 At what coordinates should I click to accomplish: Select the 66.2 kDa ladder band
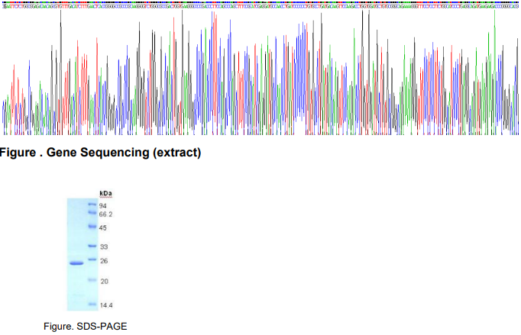[x=91, y=213]
